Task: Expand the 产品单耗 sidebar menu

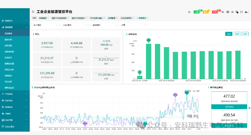Action: click(x=26, y=94)
